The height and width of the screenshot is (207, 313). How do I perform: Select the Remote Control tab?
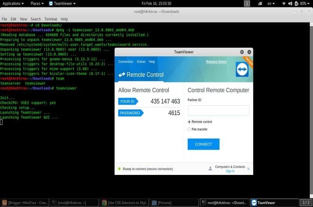coord(141,75)
